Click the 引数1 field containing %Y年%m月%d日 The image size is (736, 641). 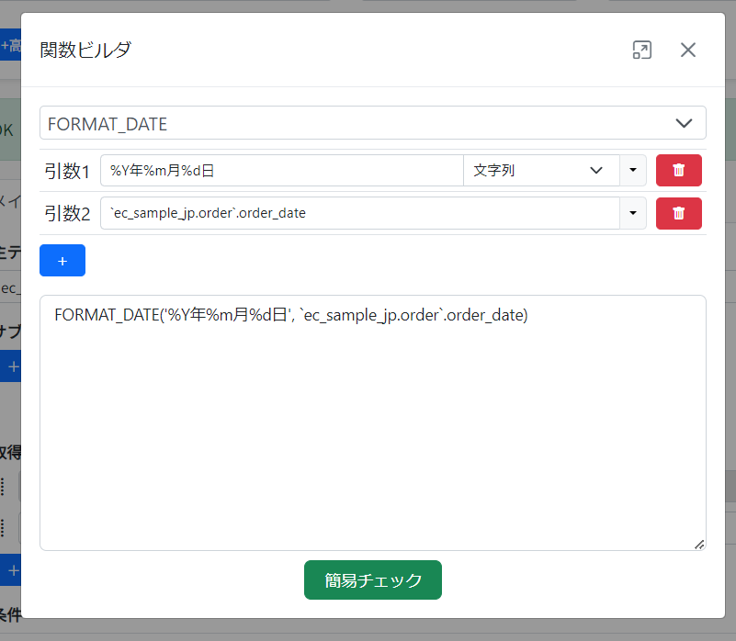point(281,170)
